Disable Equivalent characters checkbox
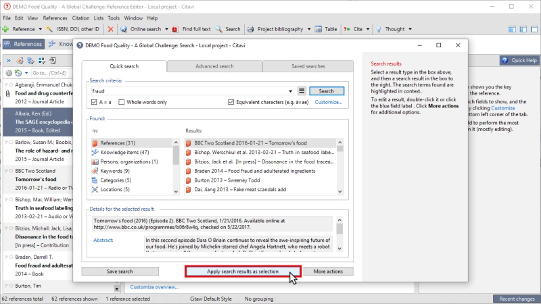 tap(231, 102)
